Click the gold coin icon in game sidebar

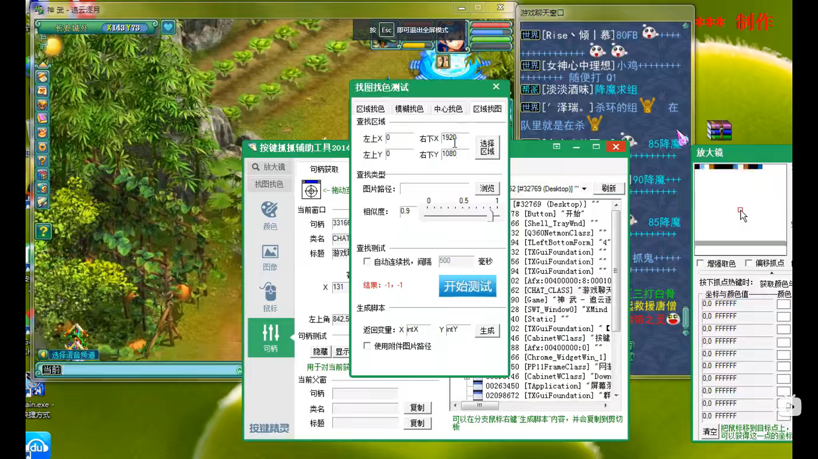point(43,146)
